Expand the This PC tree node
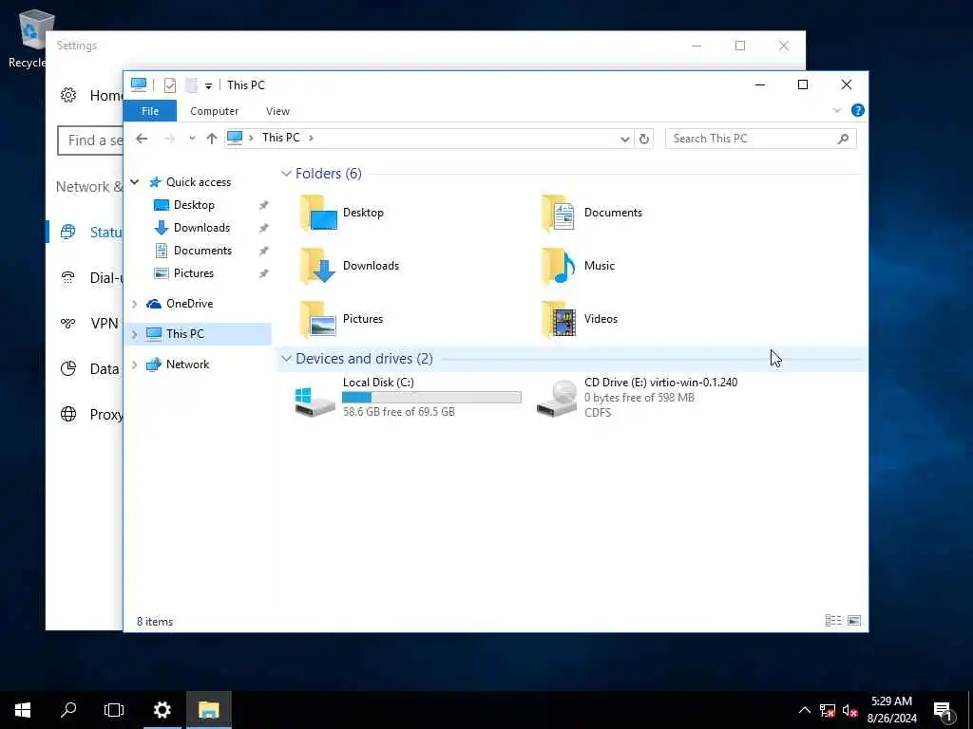The image size is (973, 729). 135,334
